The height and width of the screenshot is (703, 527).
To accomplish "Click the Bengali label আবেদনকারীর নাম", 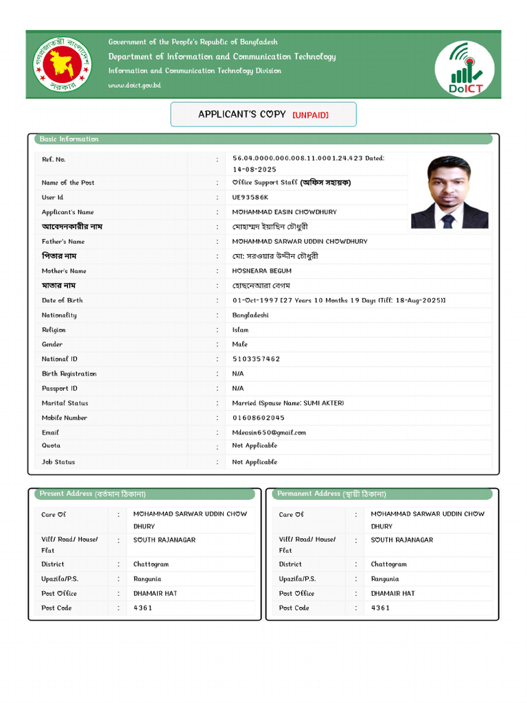I will click(x=71, y=227).
